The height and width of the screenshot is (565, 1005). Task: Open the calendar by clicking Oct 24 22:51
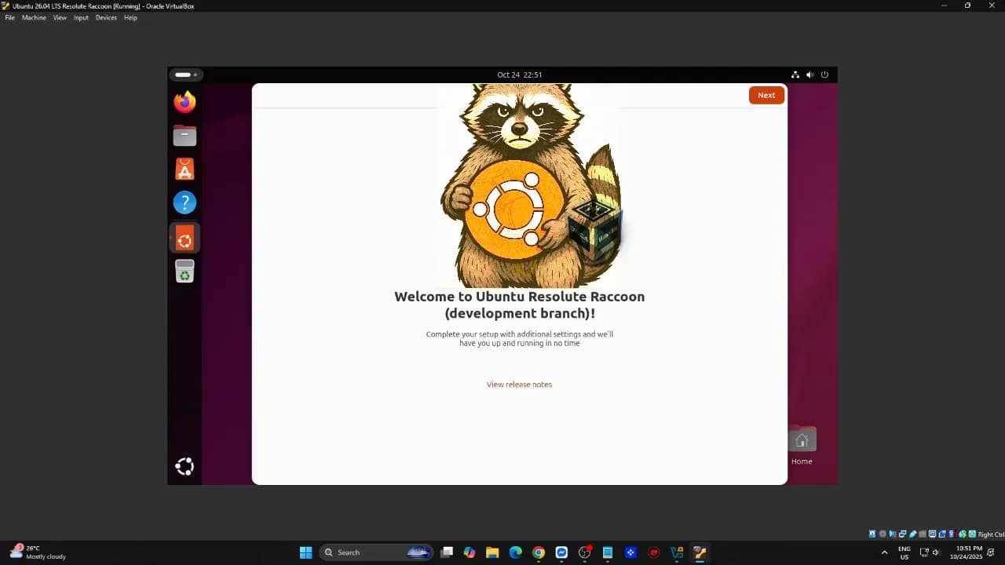519,75
